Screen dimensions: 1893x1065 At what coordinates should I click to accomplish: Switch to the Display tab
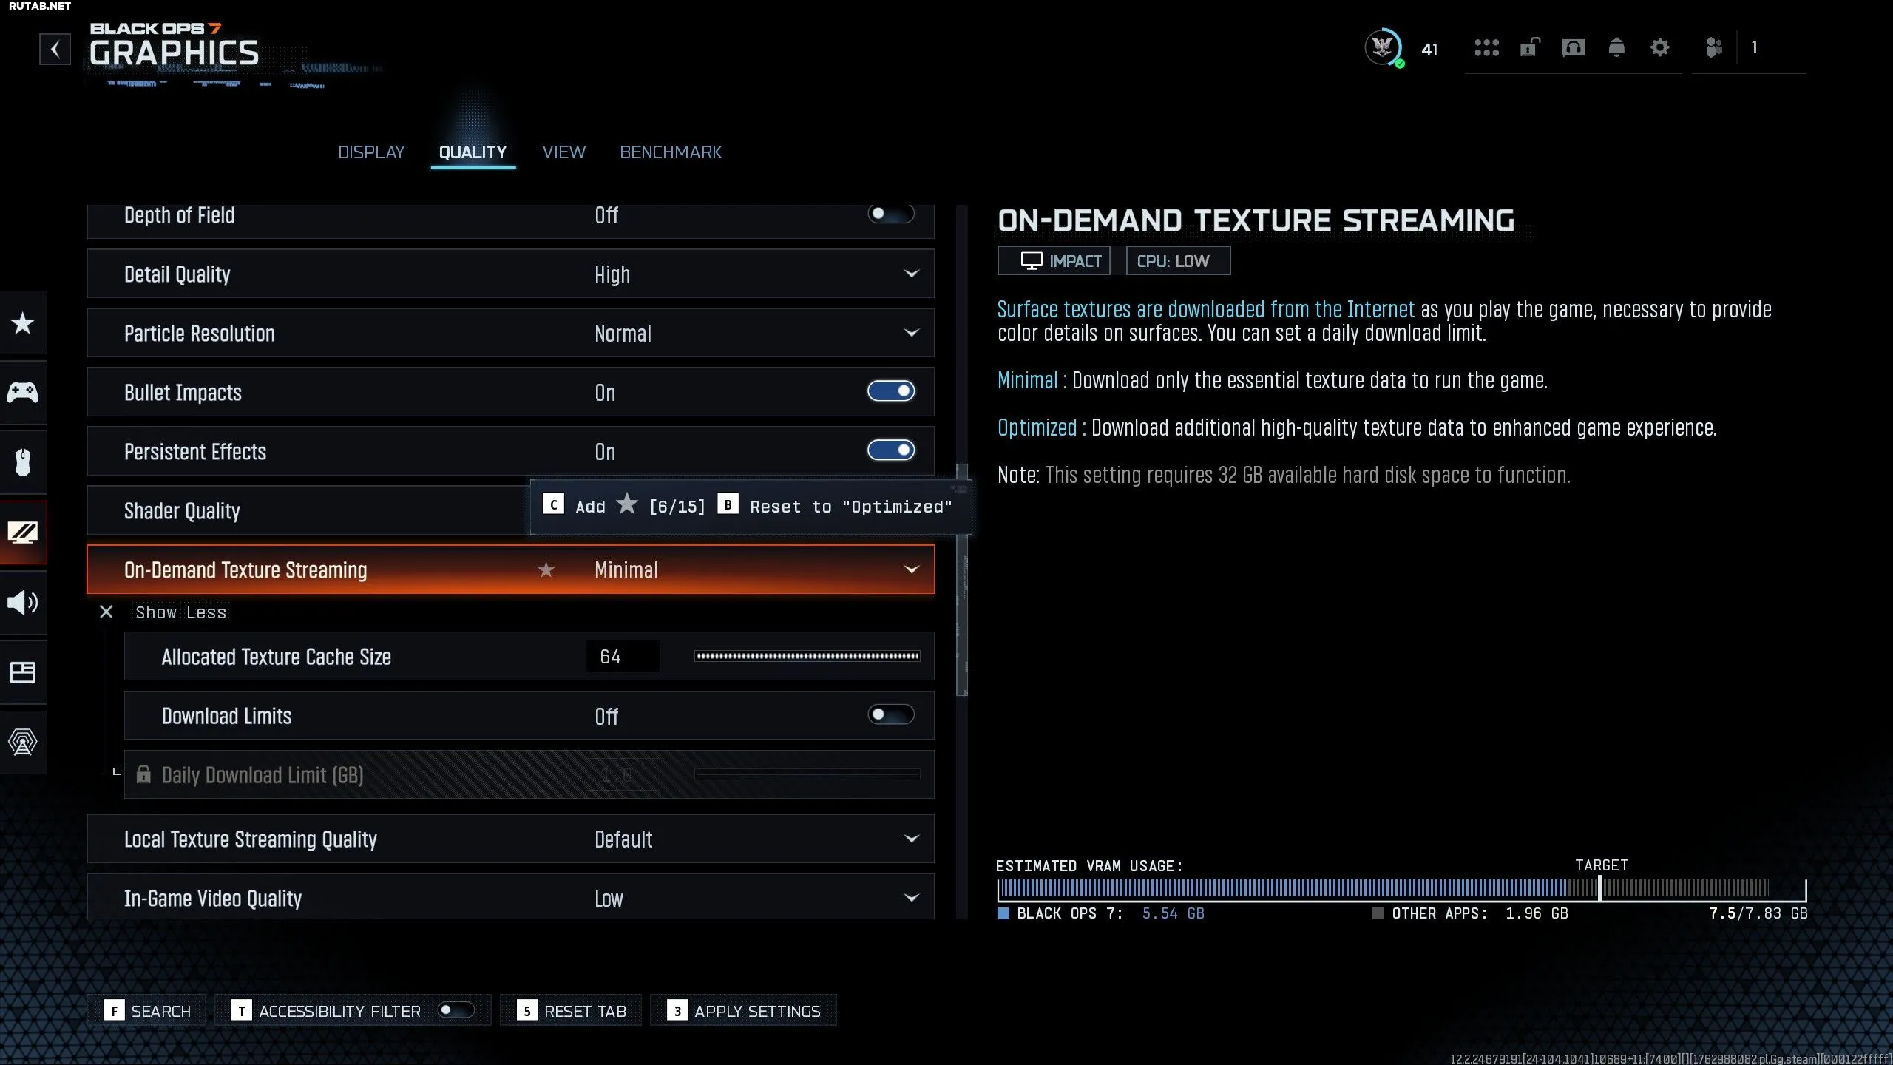[371, 152]
